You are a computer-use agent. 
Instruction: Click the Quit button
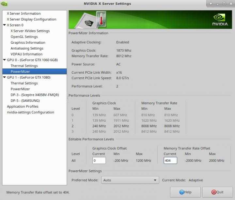click(x=217, y=192)
